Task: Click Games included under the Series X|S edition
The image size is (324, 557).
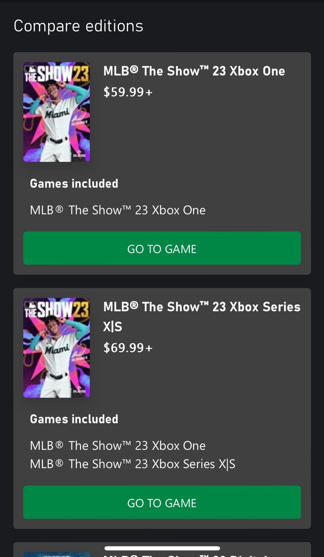Action: pyautogui.click(x=74, y=419)
